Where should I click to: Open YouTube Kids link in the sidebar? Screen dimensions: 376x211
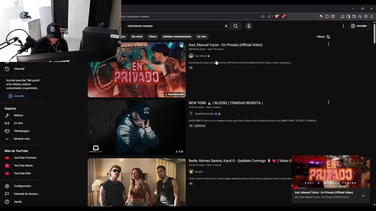click(x=23, y=173)
